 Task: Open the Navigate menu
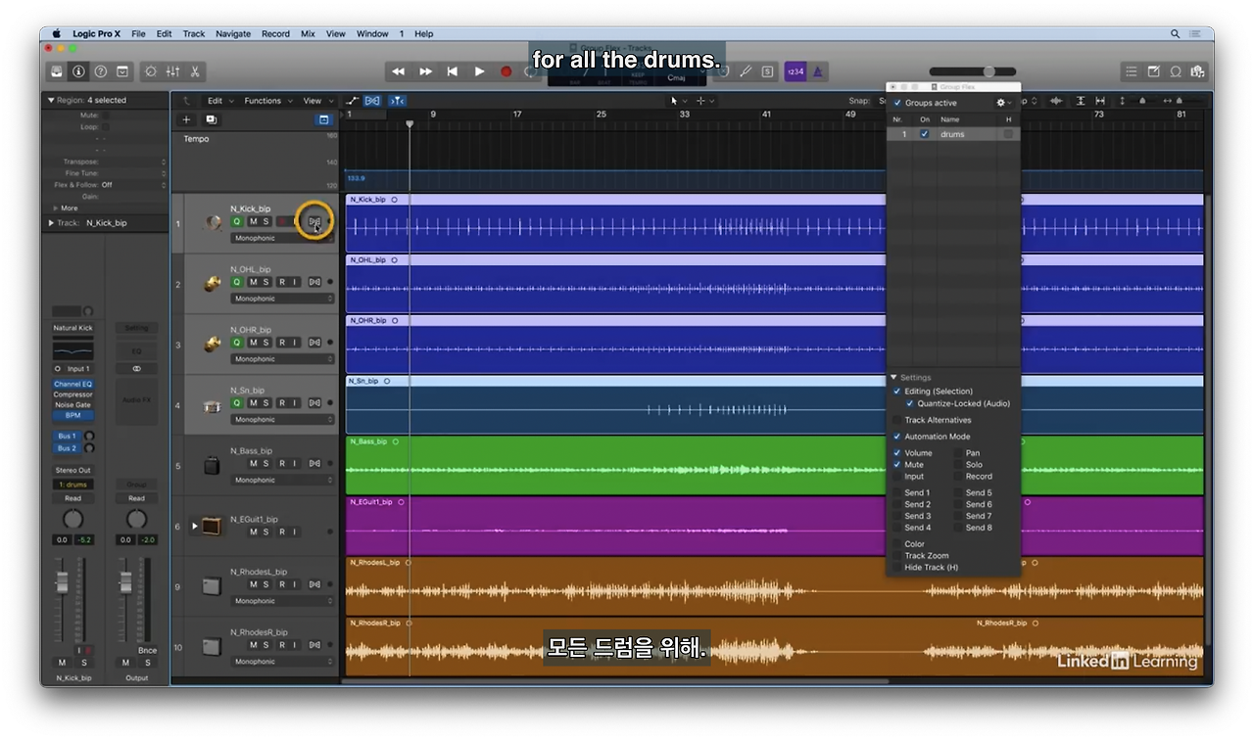pos(233,33)
